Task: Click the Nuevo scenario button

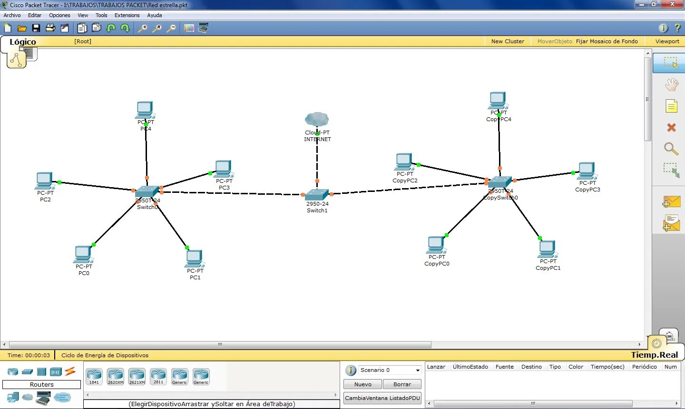Action: pos(363,384)
